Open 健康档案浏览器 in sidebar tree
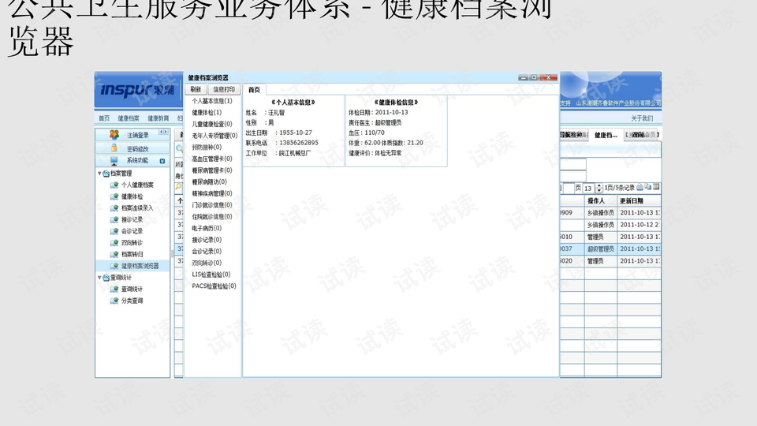 [x=140, y=266]
